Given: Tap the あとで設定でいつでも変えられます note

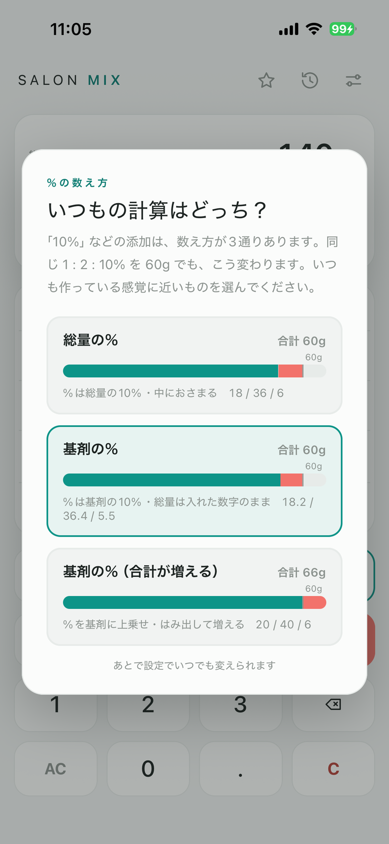Looking at the screenshot, I should click(x=194, y=665).
